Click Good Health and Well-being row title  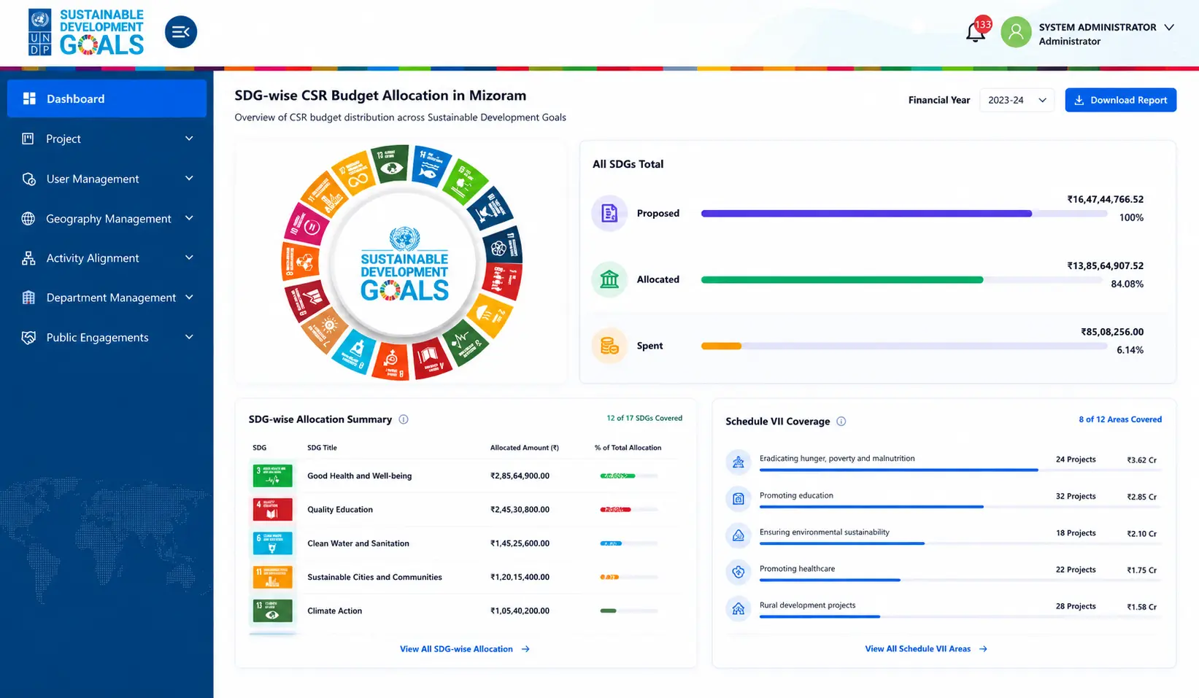click(359, 476)
